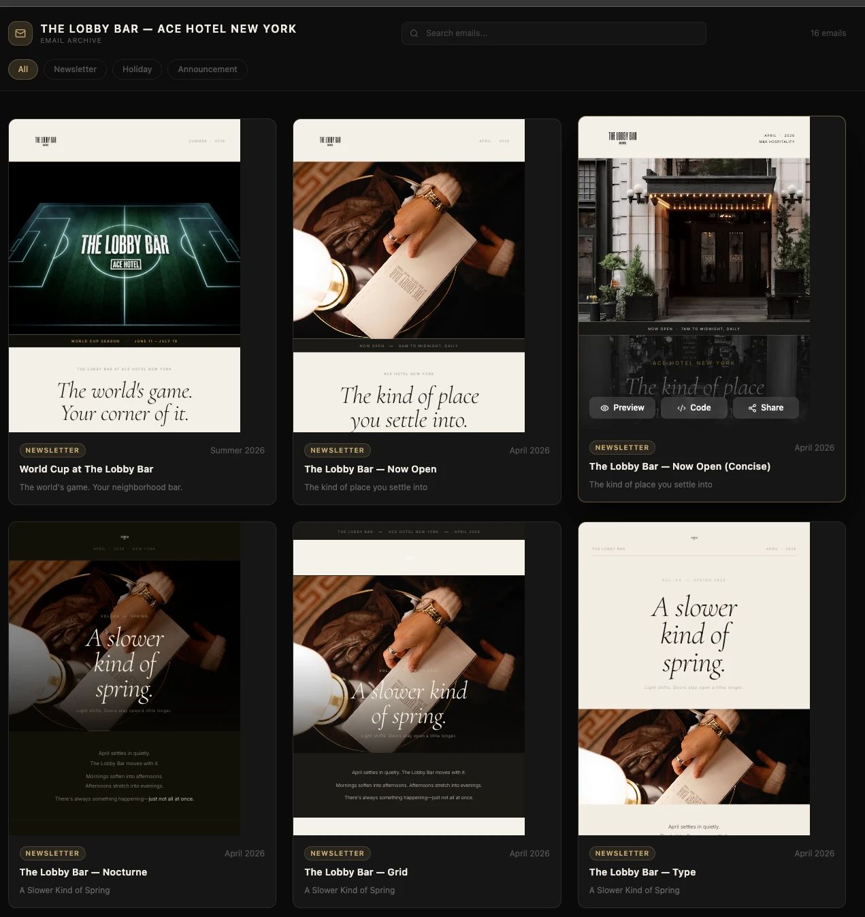Filter by Holiday category
865x917 pixels.
click(137, 69)
